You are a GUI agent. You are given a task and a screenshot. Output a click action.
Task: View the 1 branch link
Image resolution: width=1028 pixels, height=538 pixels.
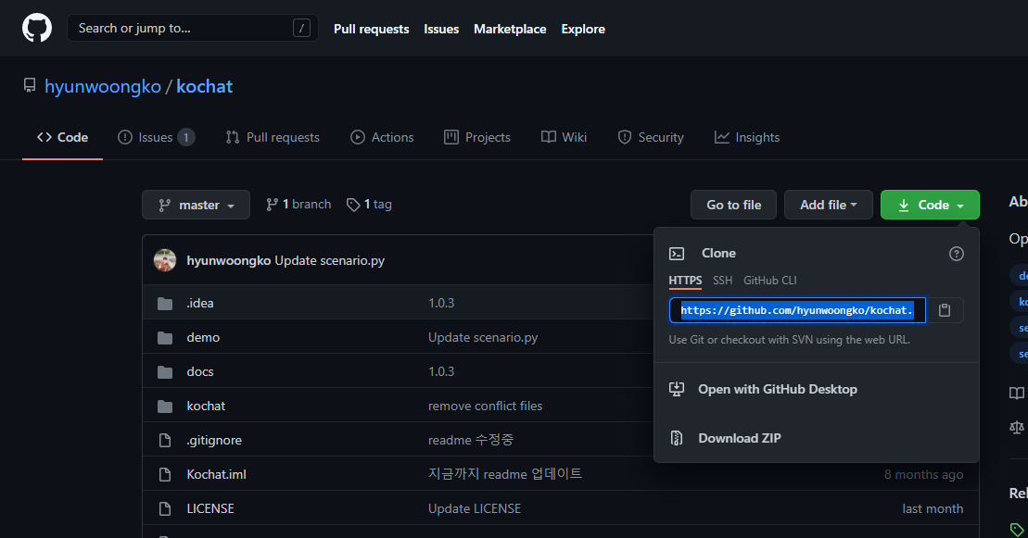tap(298, 205)
